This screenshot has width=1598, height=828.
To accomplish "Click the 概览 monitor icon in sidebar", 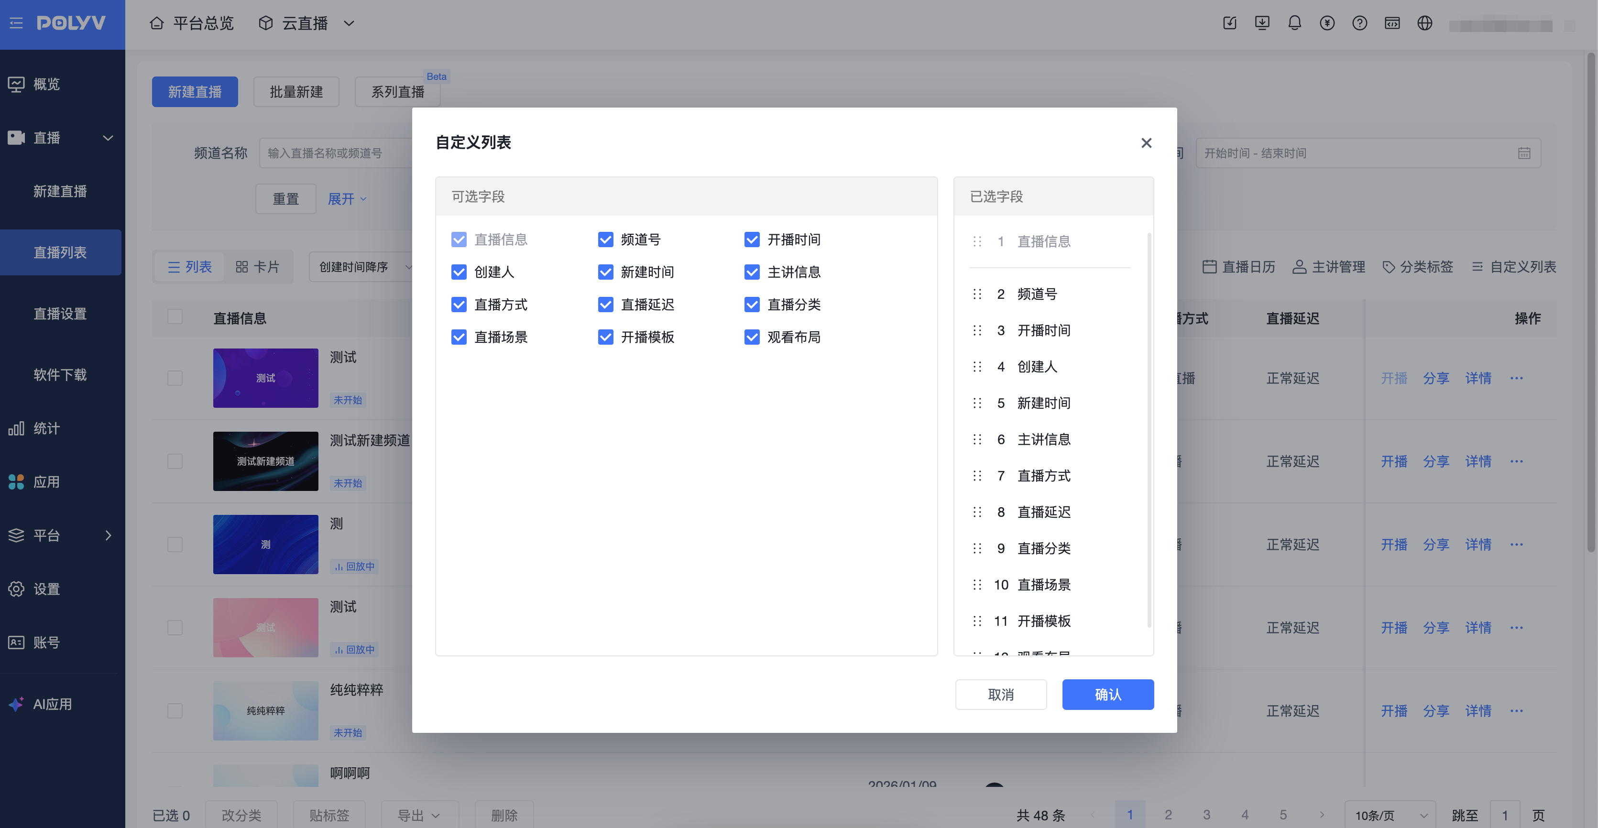I will click(16, 84).
